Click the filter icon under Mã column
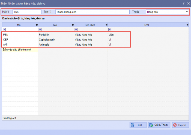Screen dimensions: 191x135 pos(4,30)
